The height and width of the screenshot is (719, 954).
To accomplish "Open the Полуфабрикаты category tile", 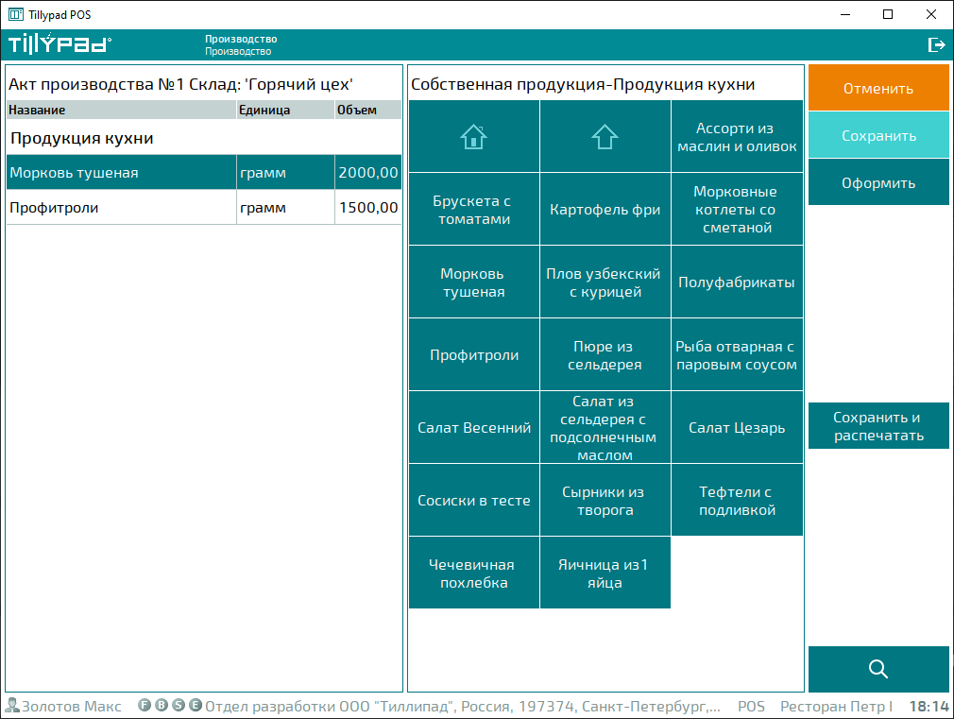I will coord(737,282).
